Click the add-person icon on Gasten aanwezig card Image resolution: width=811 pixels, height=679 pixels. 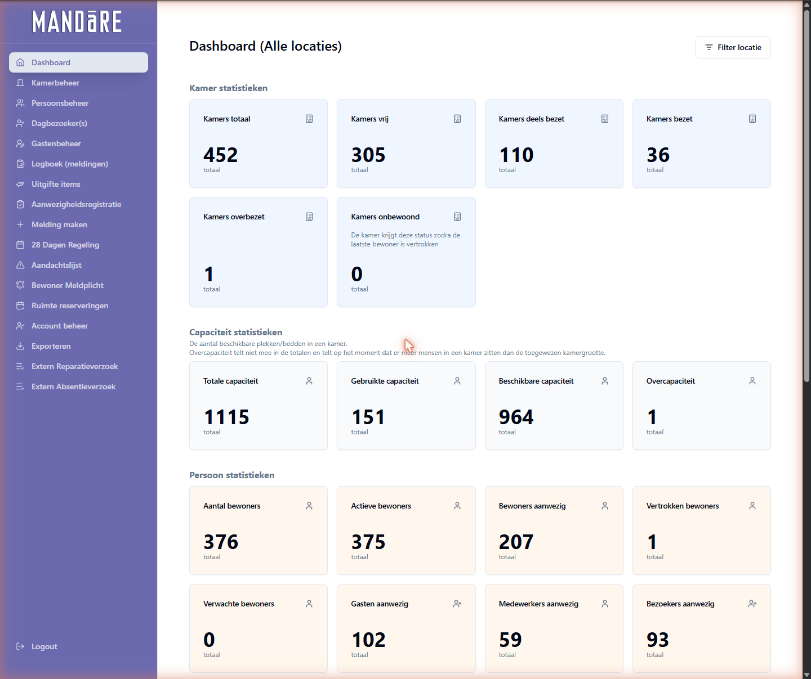point(457,604)
